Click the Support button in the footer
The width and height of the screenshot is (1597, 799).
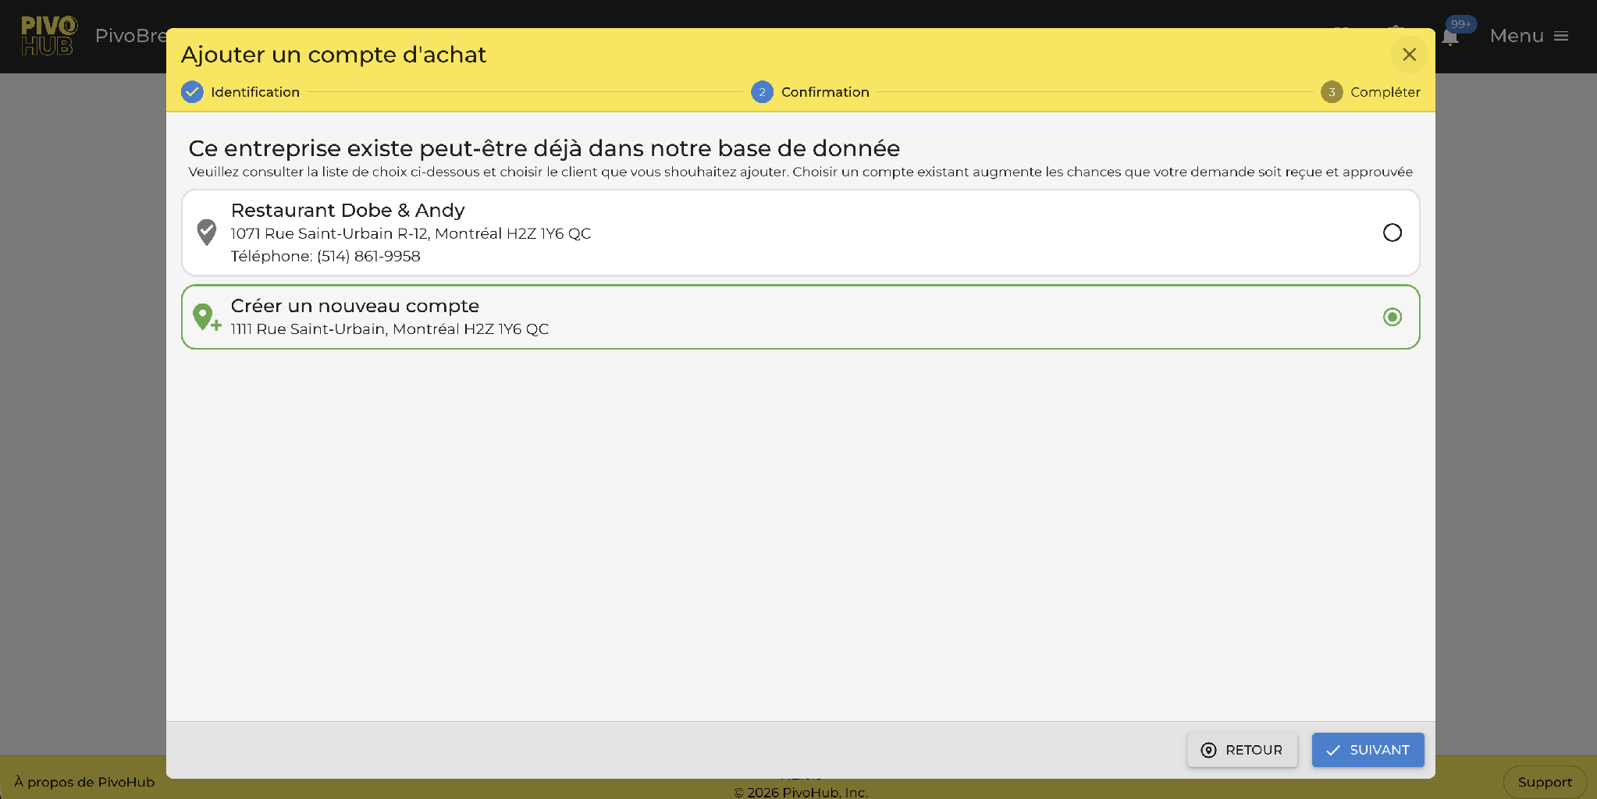point(1545,782)
